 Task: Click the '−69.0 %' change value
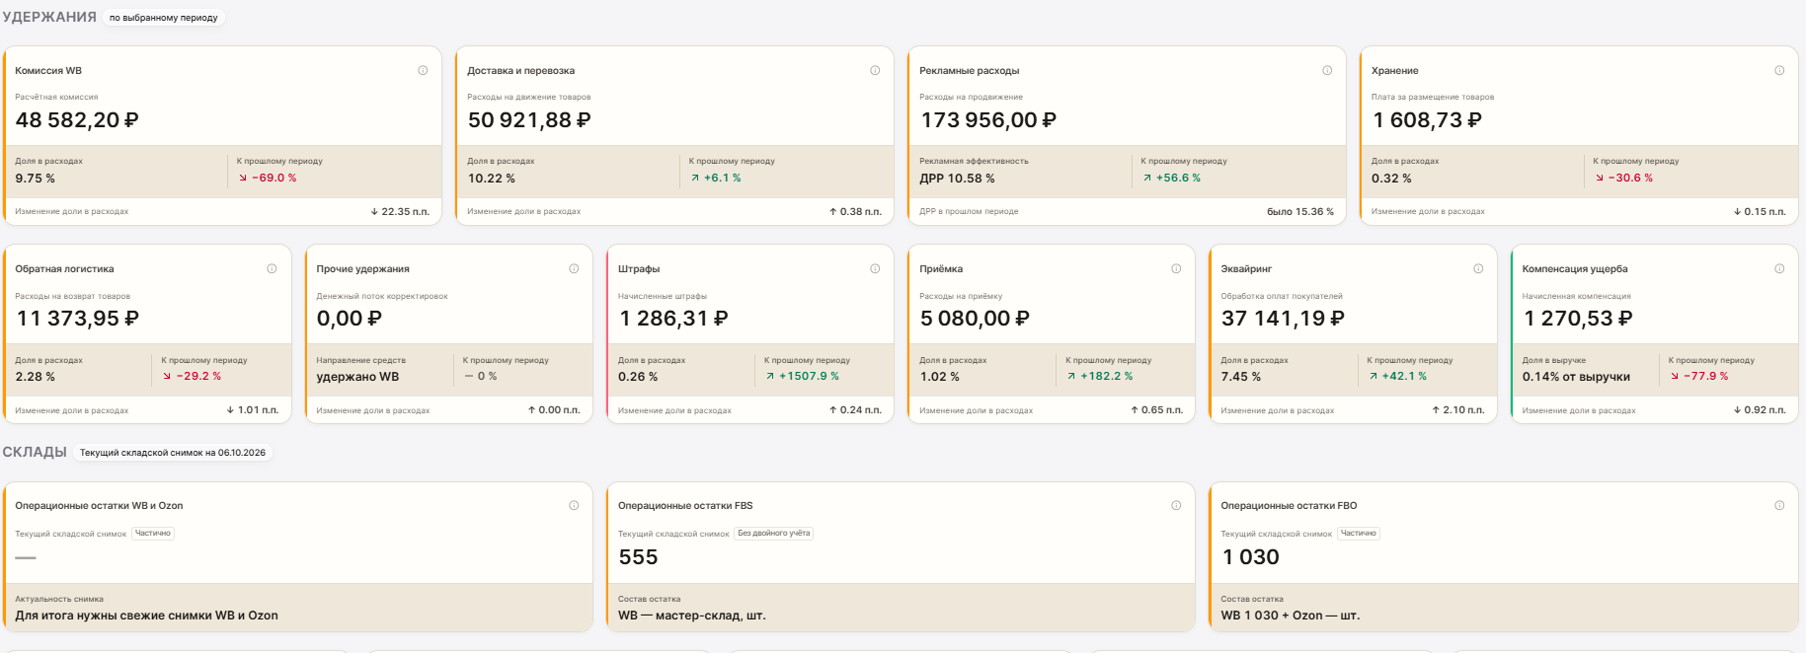click(275, 179)
